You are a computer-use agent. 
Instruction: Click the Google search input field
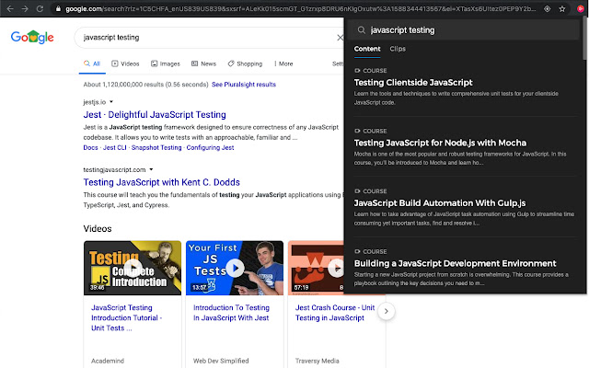click(x=209, y=38)
